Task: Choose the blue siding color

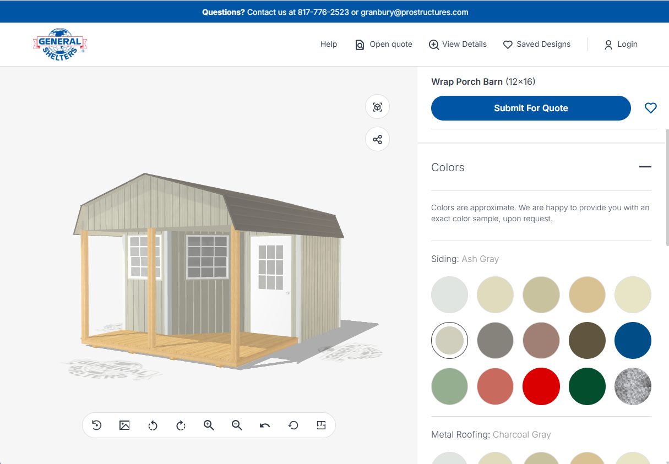Action: click(x=633, y=341)
